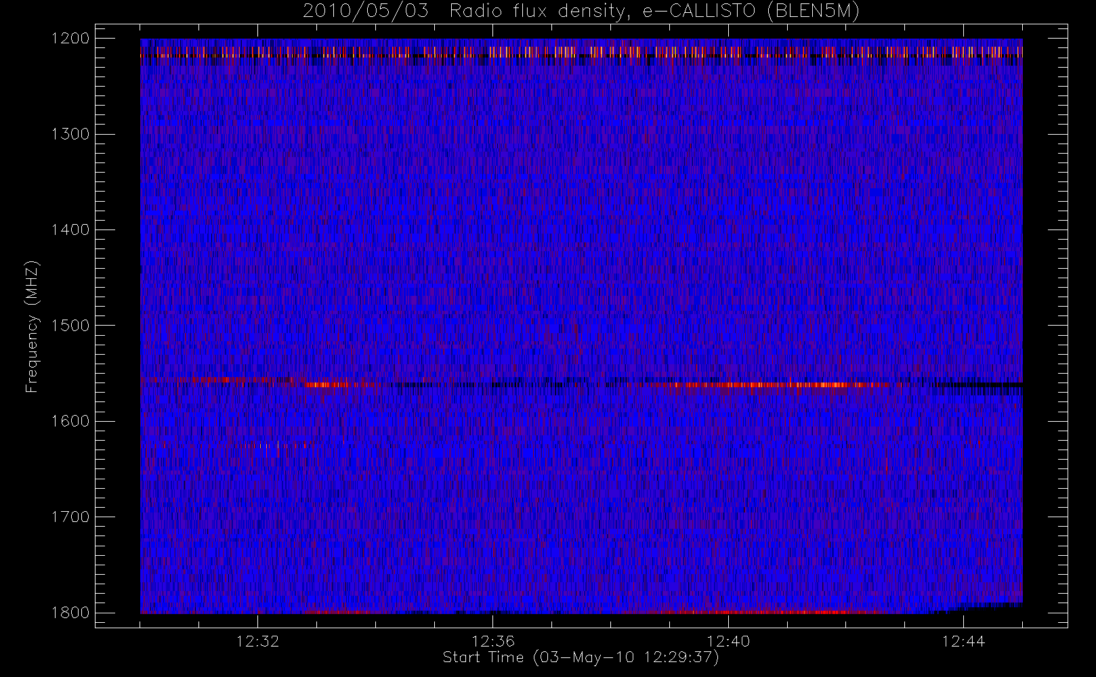Click the yellow-striped interference band near 1215 MHz

[x=581, y=52]
